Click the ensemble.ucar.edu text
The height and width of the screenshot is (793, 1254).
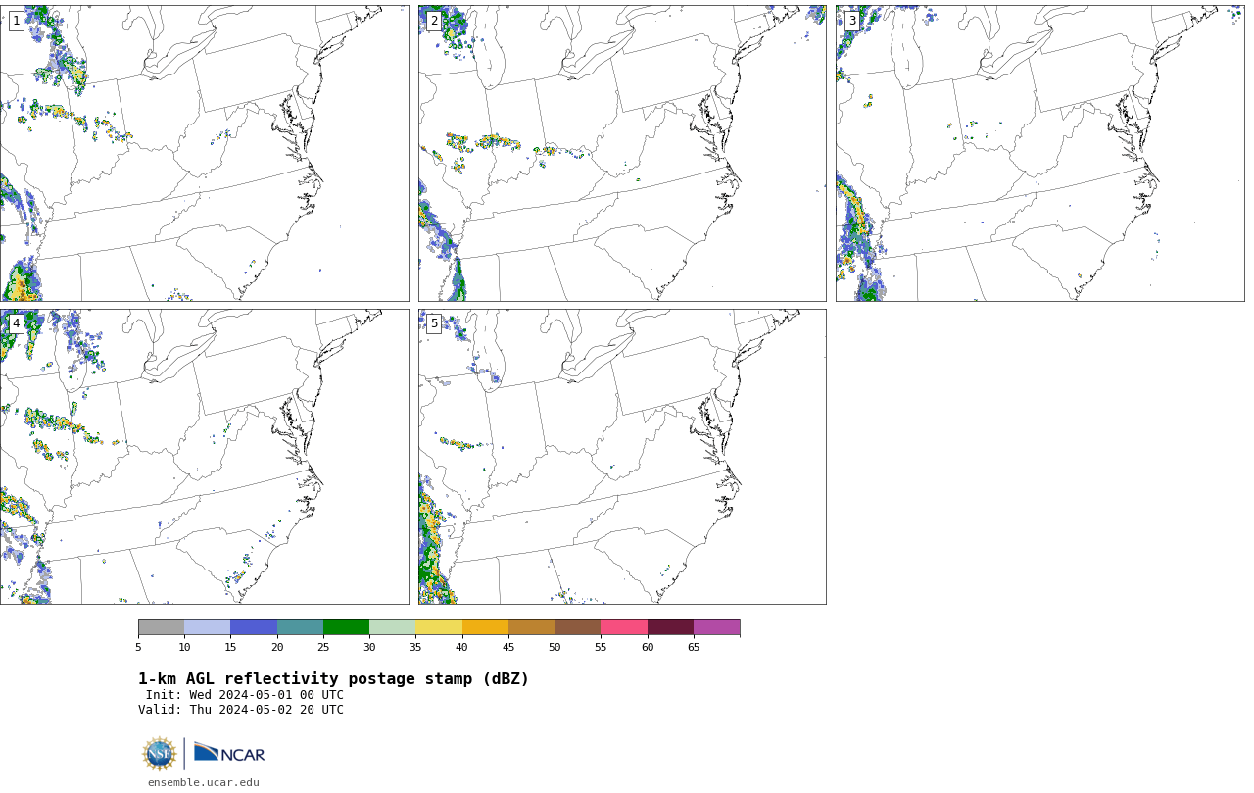click(204, 782)
